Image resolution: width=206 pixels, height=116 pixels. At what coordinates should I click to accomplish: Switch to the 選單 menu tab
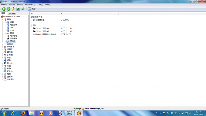pyautogui.click(x=3, y=13)
